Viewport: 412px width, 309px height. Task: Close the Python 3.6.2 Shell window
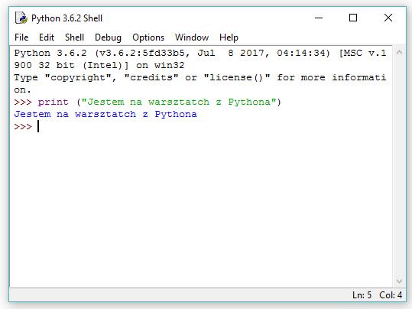[388, 18]
